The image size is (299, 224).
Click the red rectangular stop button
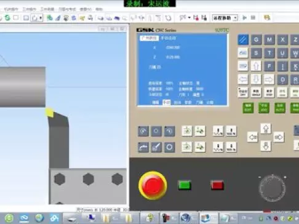[217, 185]
